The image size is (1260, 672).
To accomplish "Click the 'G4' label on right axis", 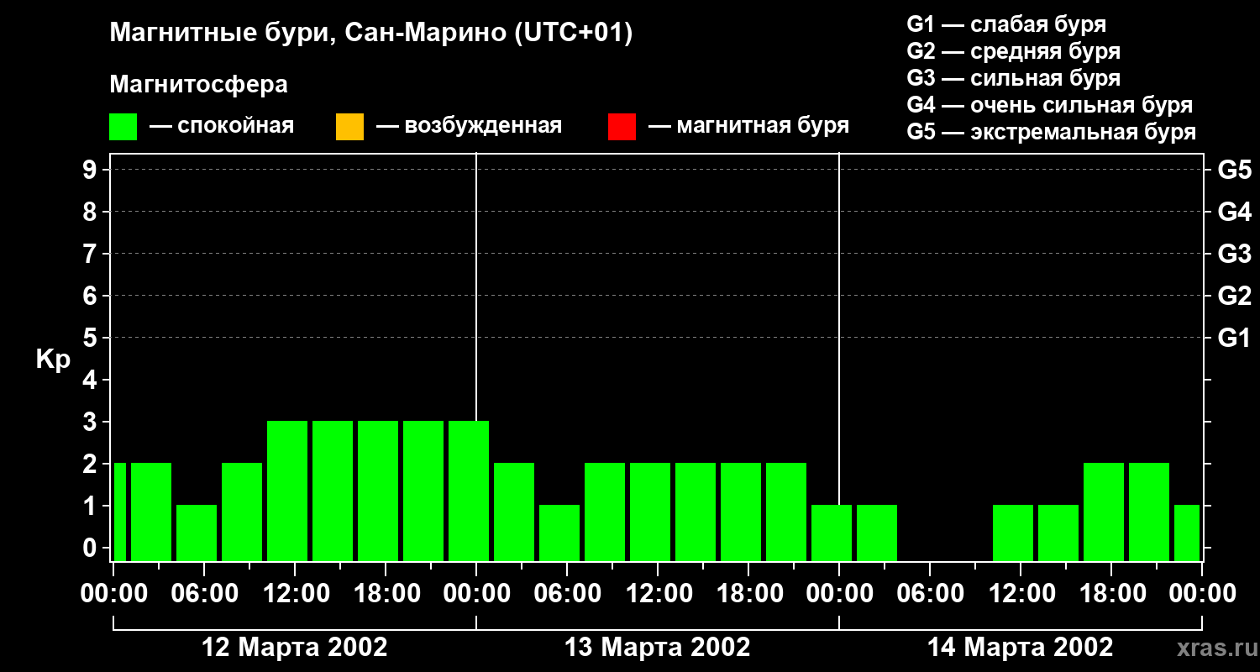I will (x=1234, y=212).
